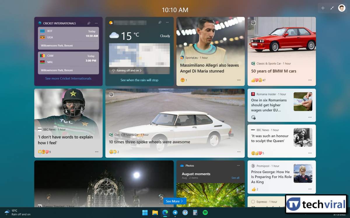Click See when the rain will stop
Image resolution: width=350 pixels, height=218 pixels.
tap(139, 80)
